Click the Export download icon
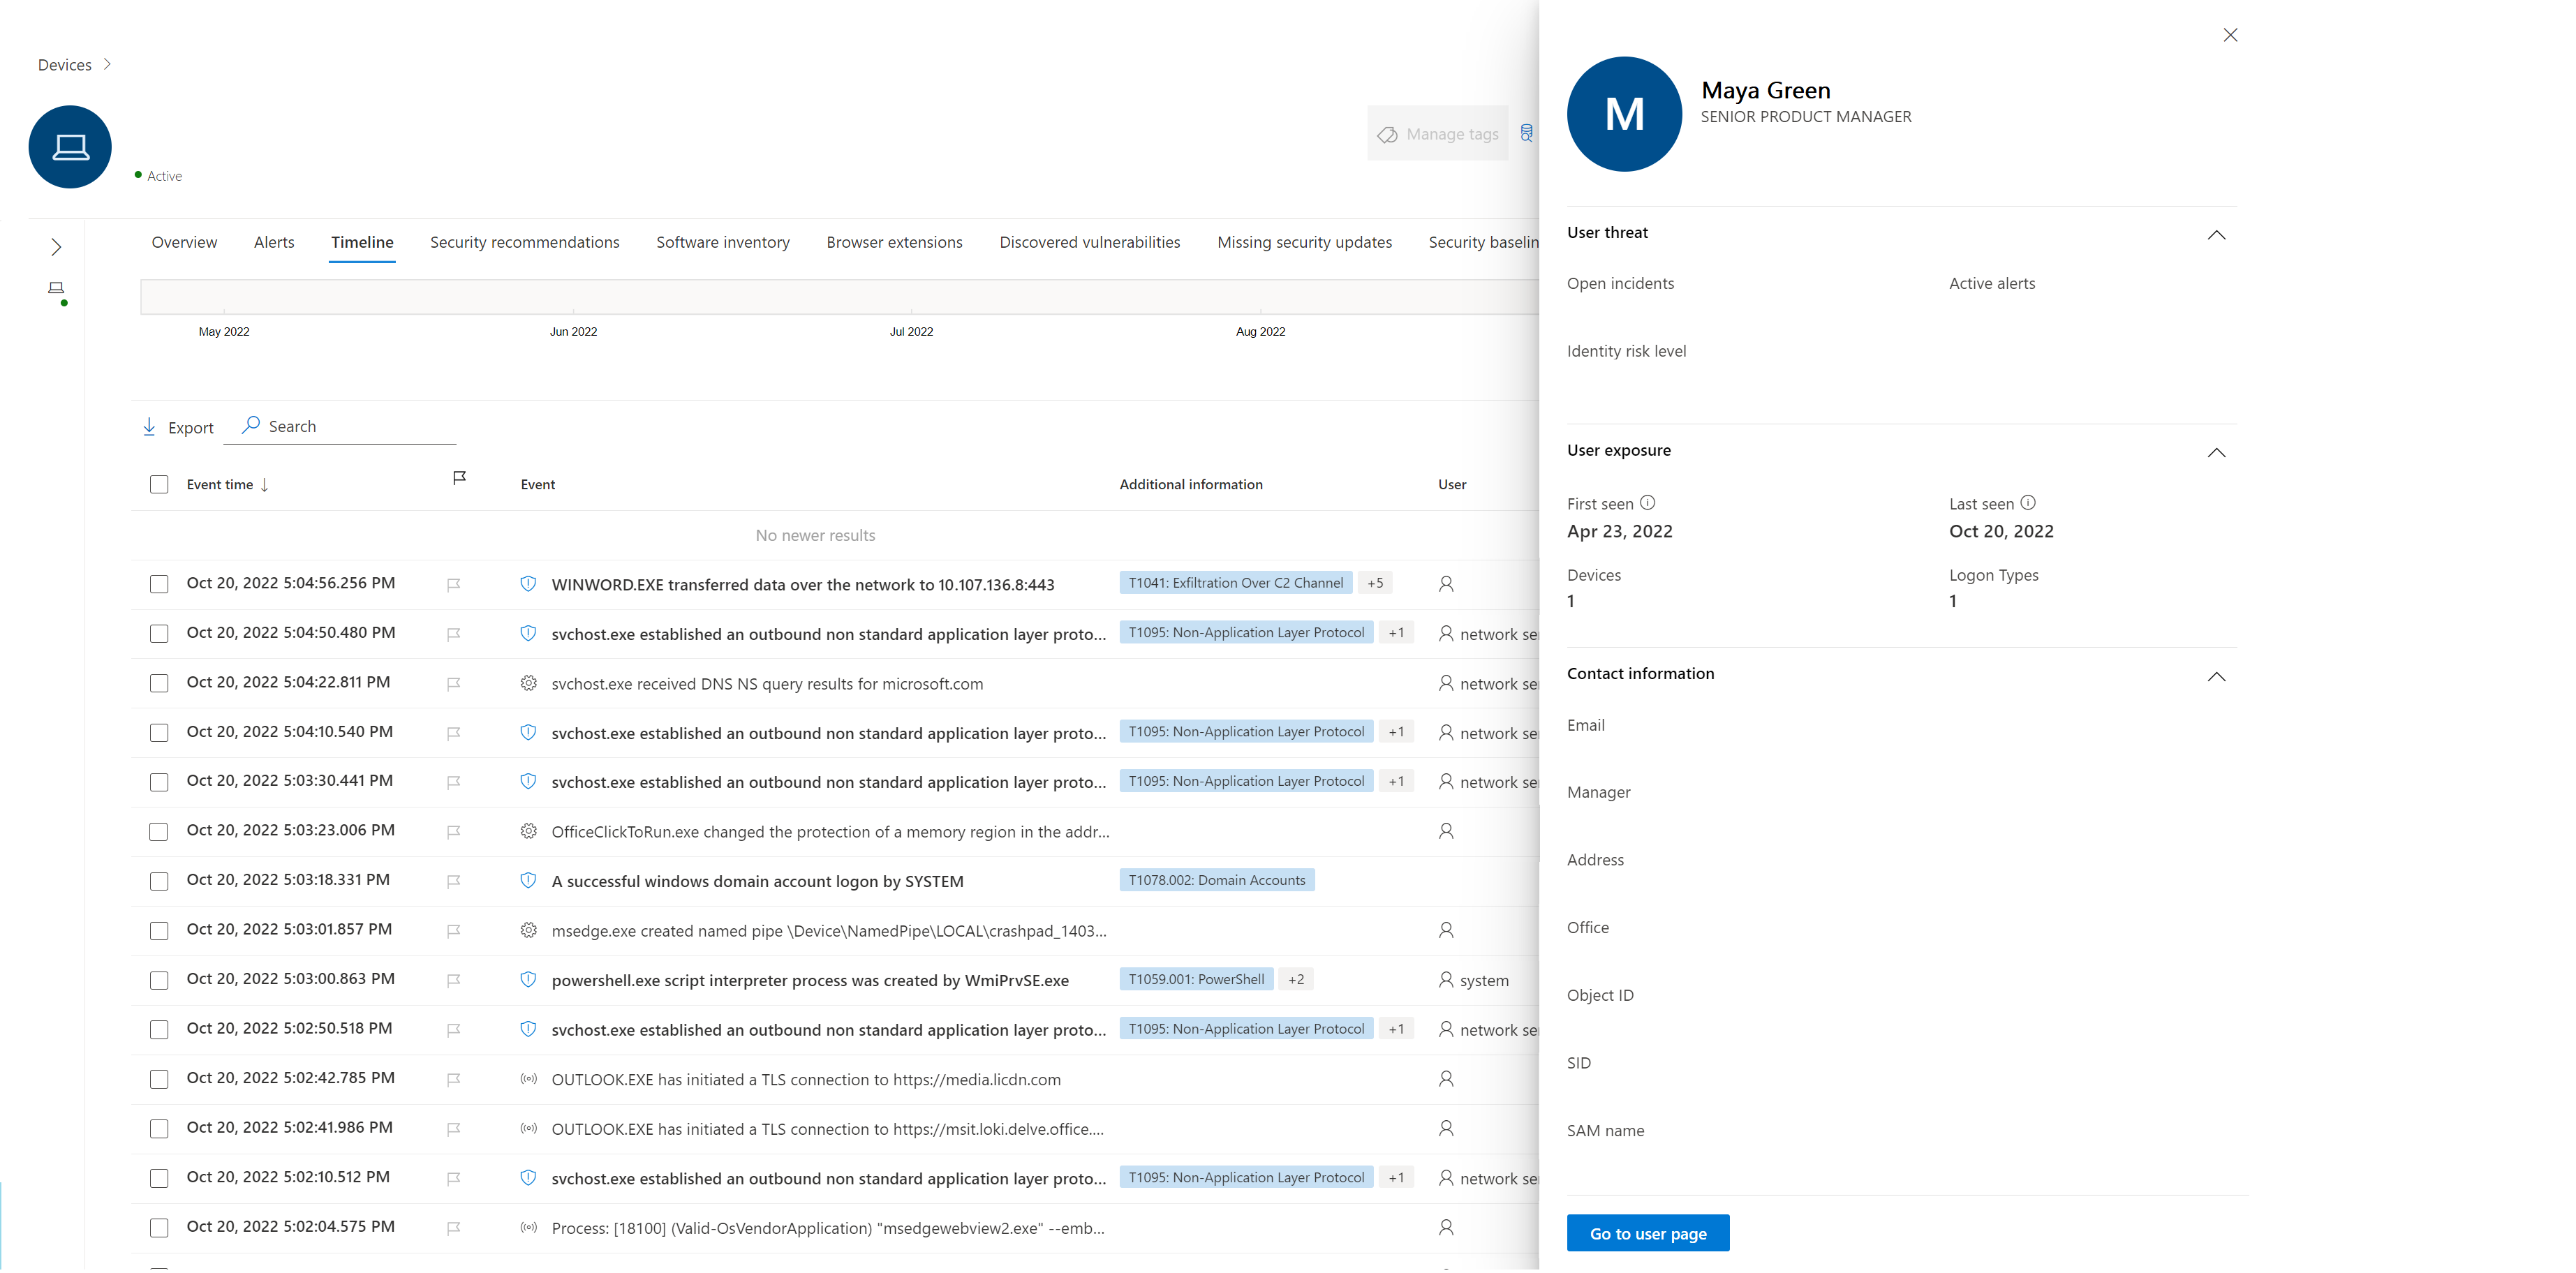The image size is (2576, 1273). (149, 427)
